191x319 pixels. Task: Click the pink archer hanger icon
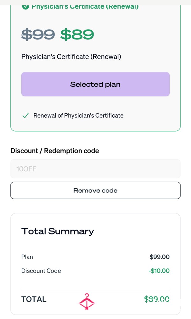(x=87, y=302)
